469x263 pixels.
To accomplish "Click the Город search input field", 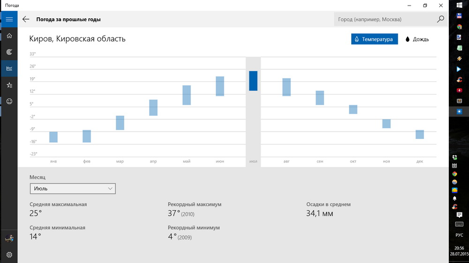I will coord(384,20).
